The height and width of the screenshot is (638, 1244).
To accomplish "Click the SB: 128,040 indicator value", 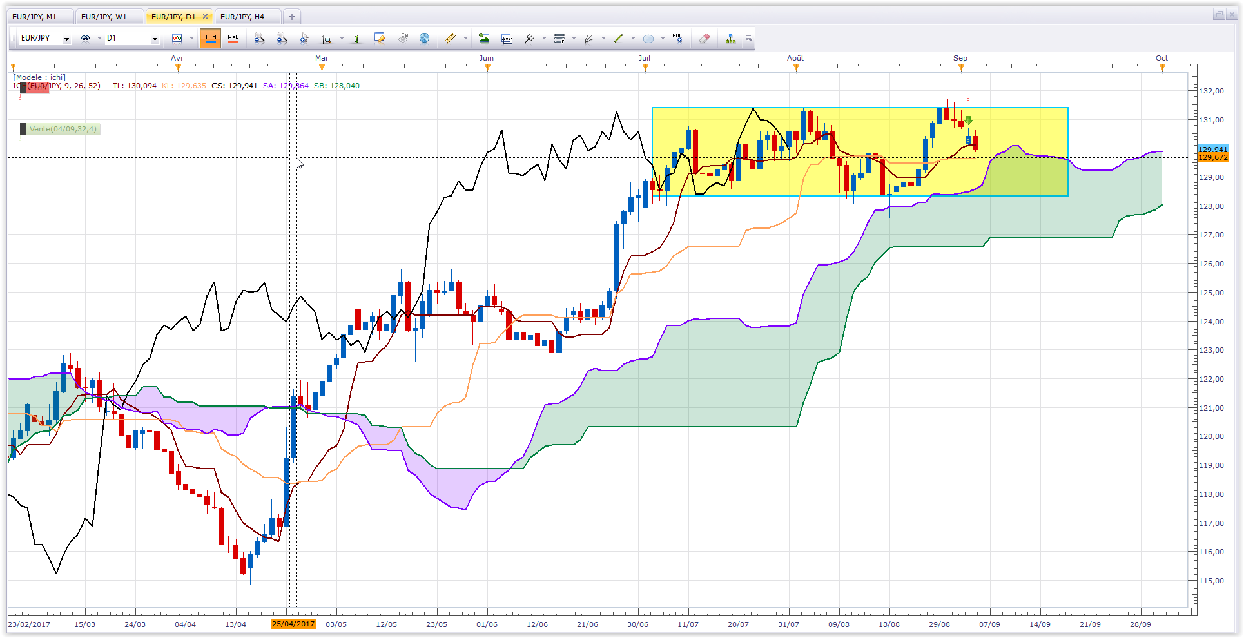I will (337, 86).
